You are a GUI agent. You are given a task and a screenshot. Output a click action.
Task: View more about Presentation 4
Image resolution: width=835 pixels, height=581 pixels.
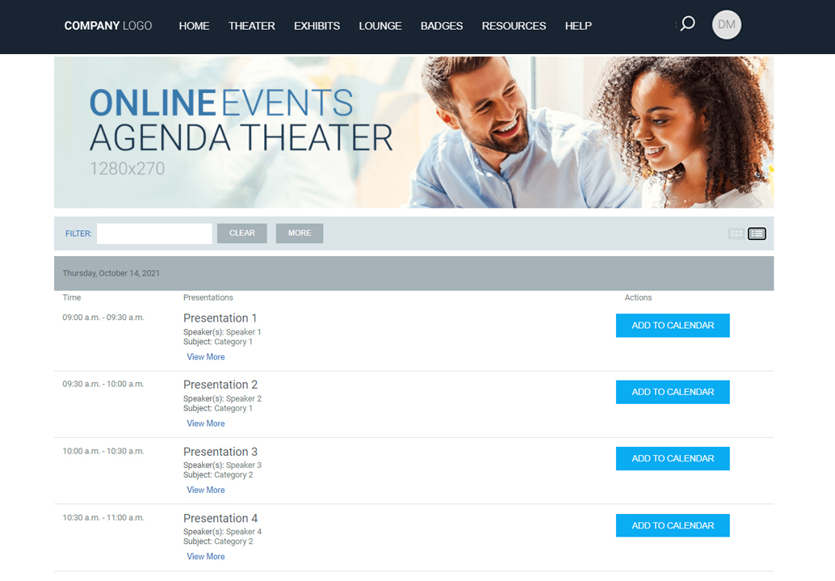coord(206,557)
